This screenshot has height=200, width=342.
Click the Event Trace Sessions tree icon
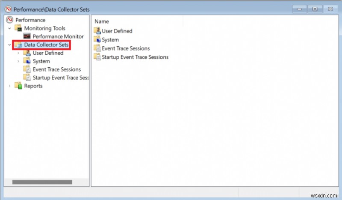pyautogui.click(x=27, y=69)
